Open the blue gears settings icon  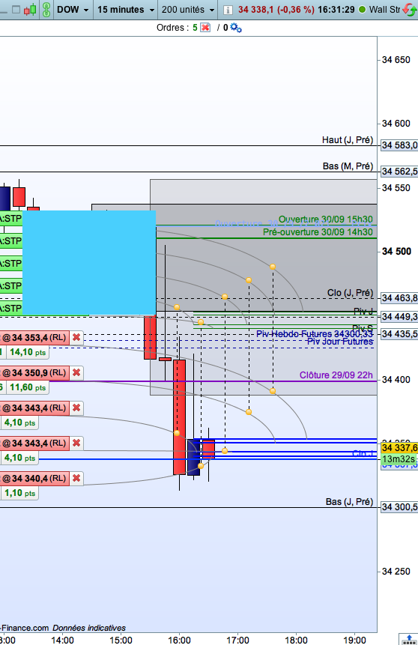point(236,28)
